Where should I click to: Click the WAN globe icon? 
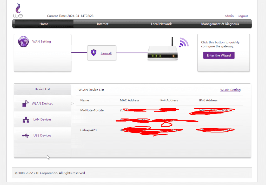(23, 41)
